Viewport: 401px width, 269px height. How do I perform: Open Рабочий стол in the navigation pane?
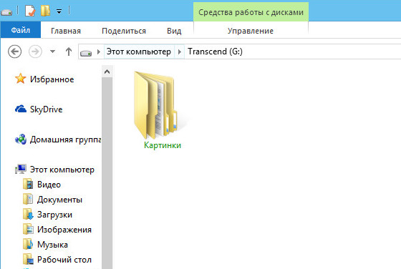(x=64, y=260)
